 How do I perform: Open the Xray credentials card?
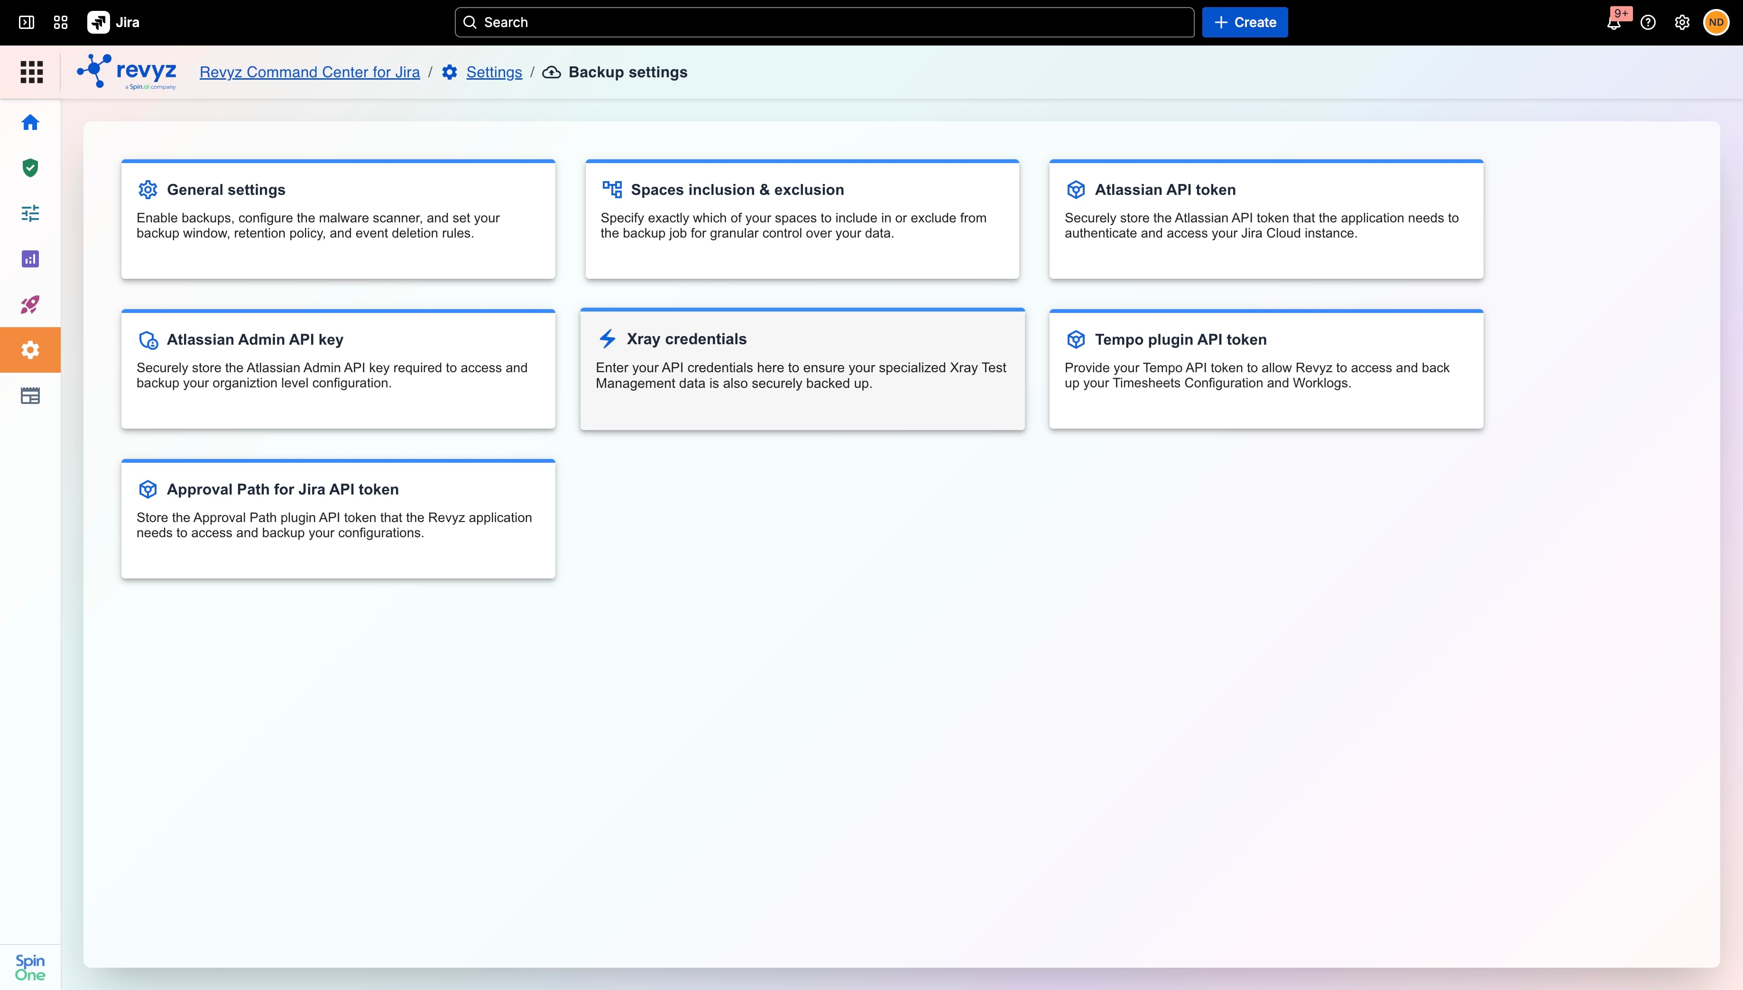(x=802, y=369)
